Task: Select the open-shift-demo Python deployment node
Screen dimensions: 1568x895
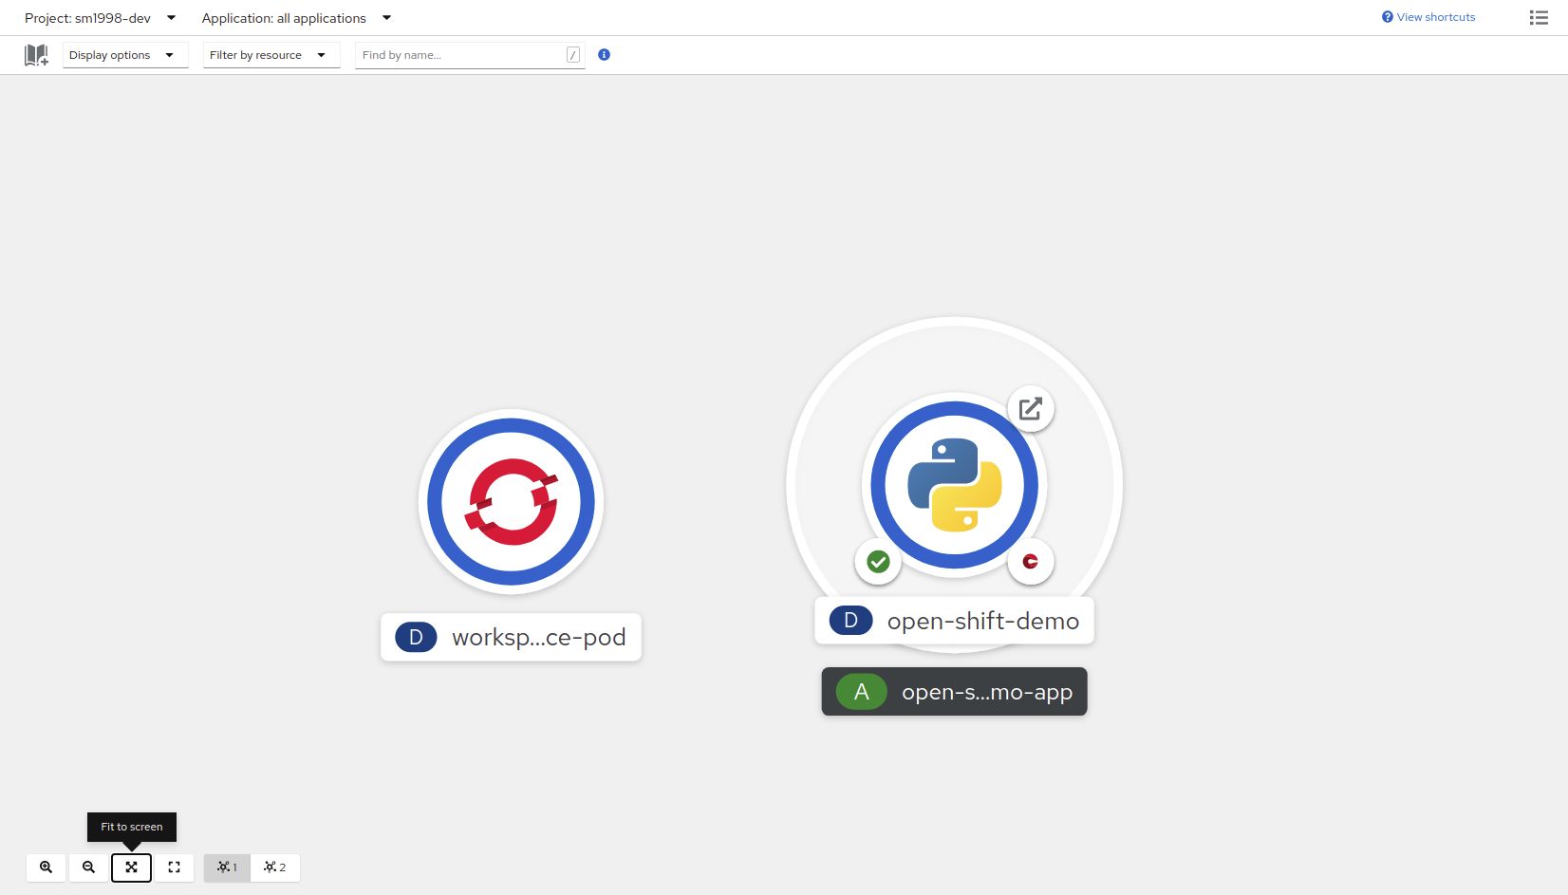Action: [x=954, y=484]
